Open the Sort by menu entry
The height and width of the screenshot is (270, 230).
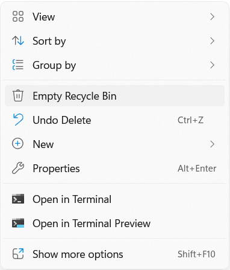114,41
